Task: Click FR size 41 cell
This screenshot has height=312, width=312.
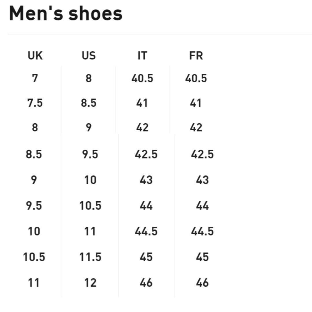Action: tap(196, 103)
